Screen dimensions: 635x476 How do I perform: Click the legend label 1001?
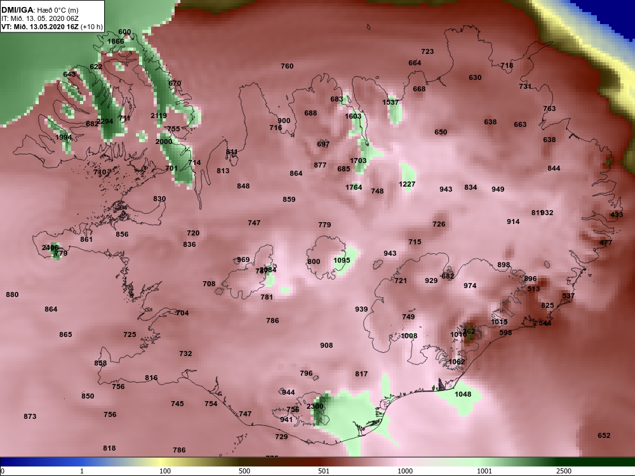(x=485, y=471)
